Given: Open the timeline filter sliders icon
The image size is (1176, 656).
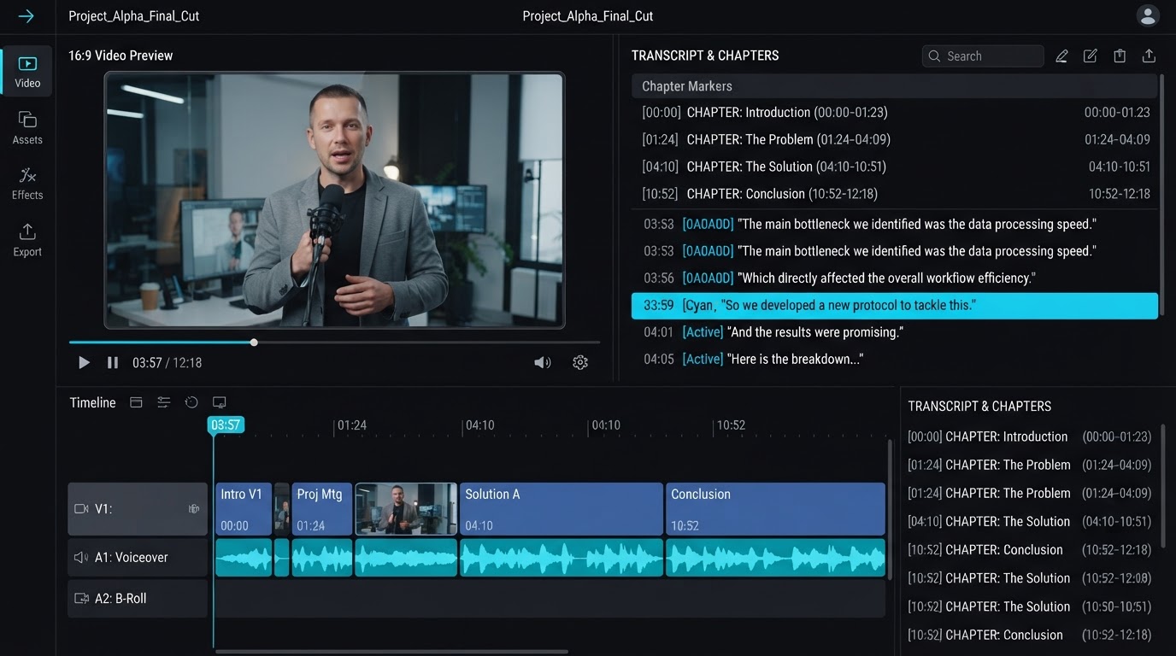Looking at the screenshot, I should [x=164, y=402].
